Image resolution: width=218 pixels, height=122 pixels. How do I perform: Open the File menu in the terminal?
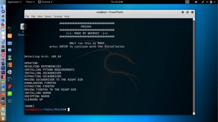(27, 17)
